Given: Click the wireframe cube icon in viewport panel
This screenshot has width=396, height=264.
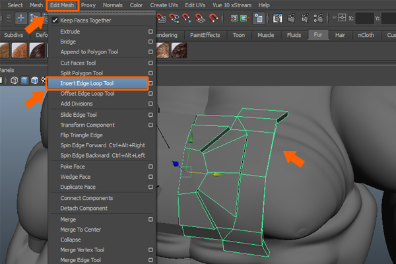Looking at the screenshot, I should click(x=14, y=81).
